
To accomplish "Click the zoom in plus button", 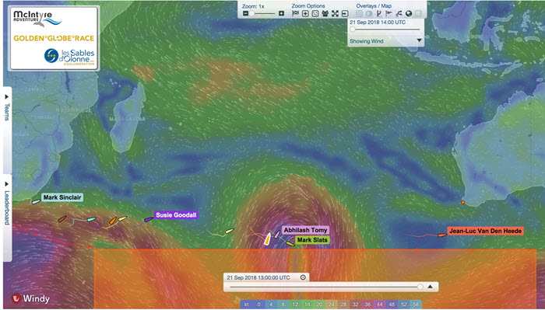I will [x=282, y=13].
